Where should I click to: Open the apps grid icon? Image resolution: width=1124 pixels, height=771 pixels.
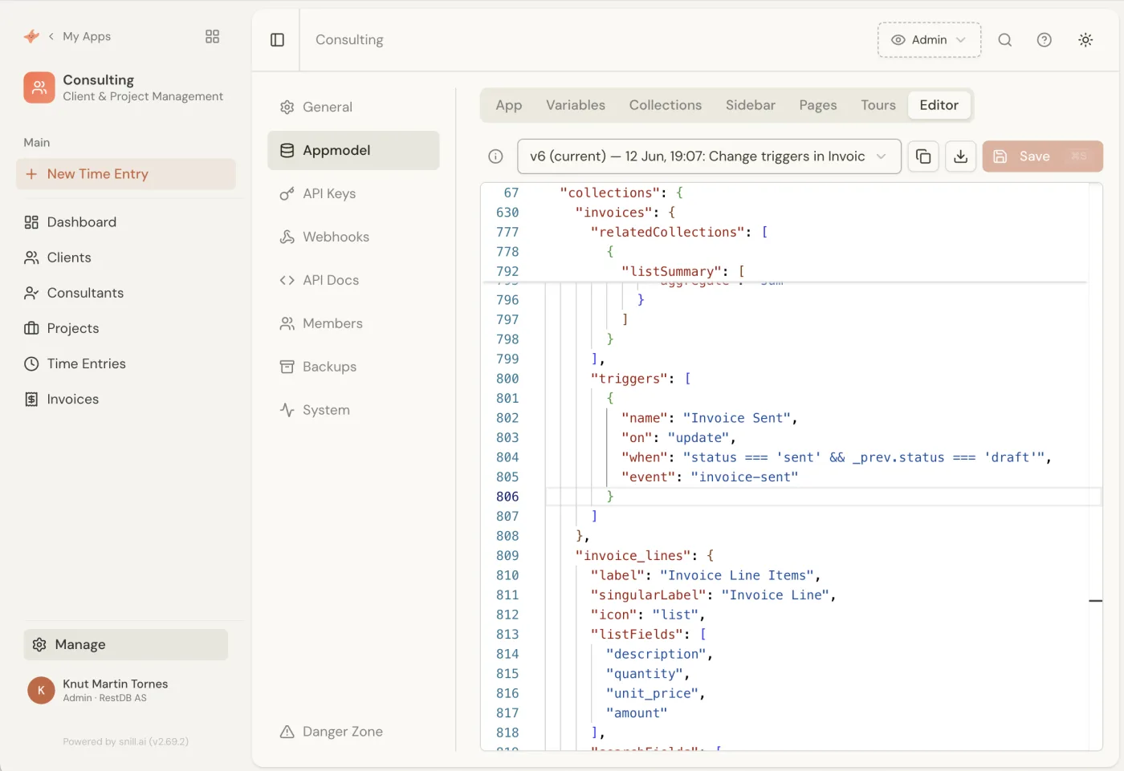(212, 36)
